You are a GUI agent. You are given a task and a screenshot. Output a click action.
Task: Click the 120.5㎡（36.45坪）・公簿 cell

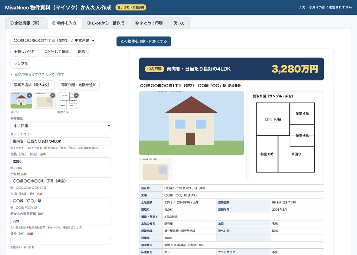189,202
